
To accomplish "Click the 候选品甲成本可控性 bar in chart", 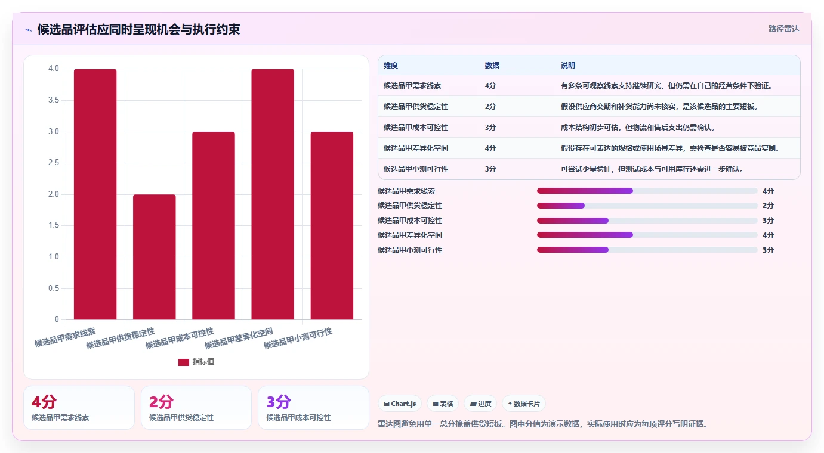I will pyautogui.click(x=214, y=225).
